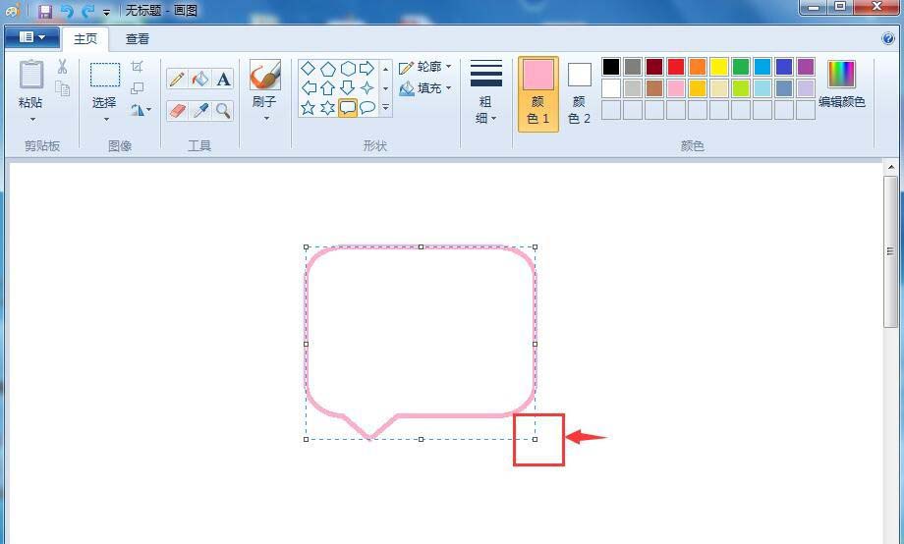The width and height of the screenshot is (904, 544).
Task: Select the Color picker eyedropper tool
Action: click(x=200, y=110)
